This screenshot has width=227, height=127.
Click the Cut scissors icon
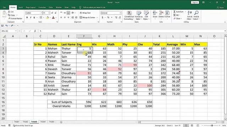click(x=9, y=12)
